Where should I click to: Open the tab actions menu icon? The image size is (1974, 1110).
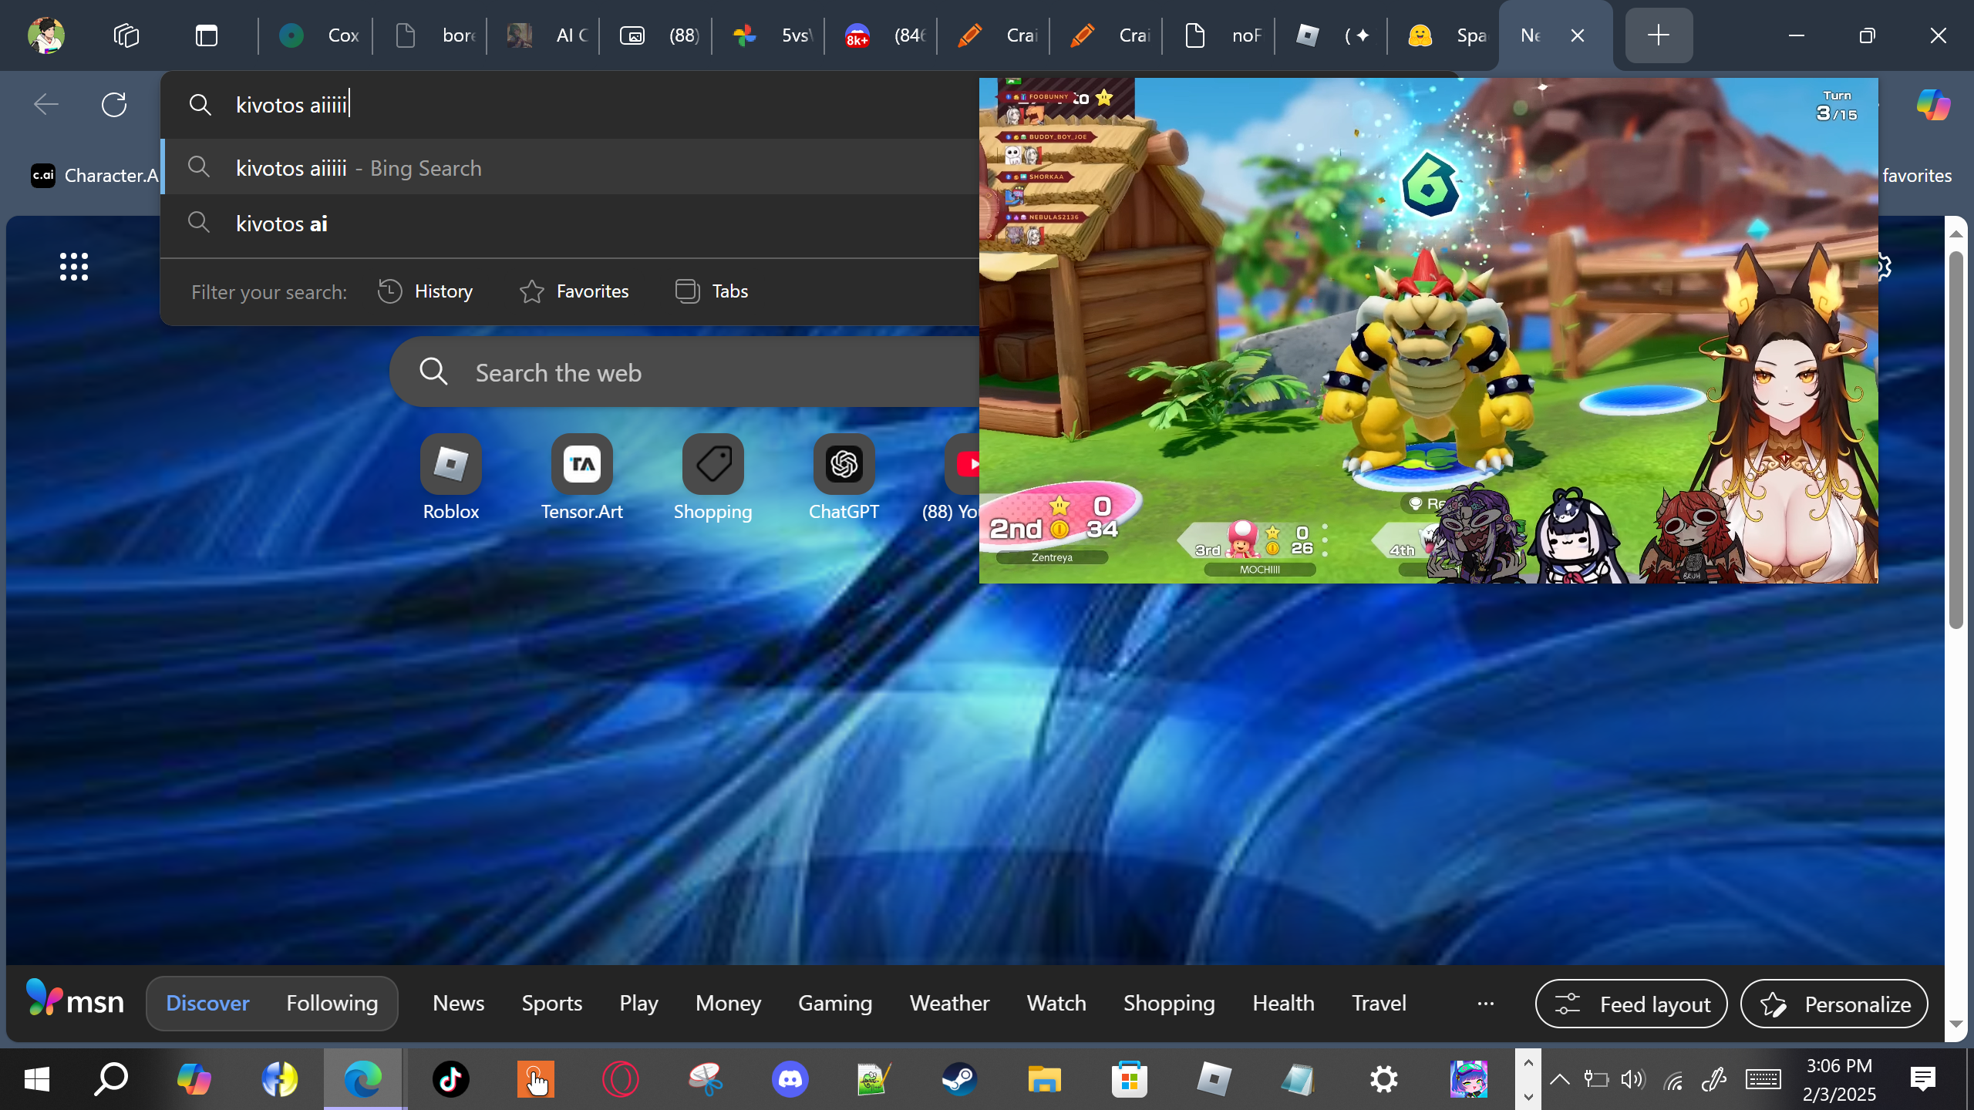[207, 35]
